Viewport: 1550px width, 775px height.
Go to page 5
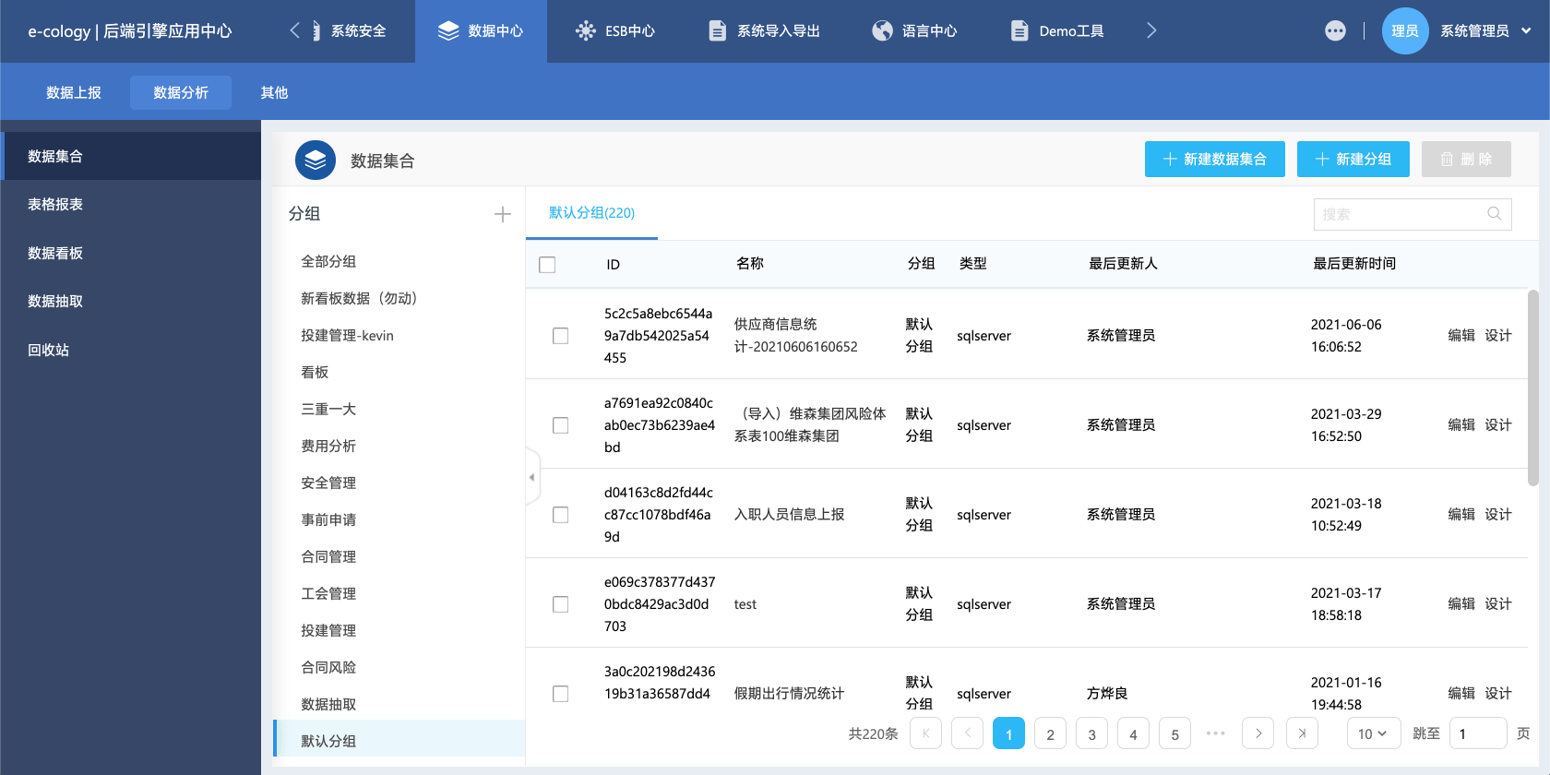pos(1174,733)
